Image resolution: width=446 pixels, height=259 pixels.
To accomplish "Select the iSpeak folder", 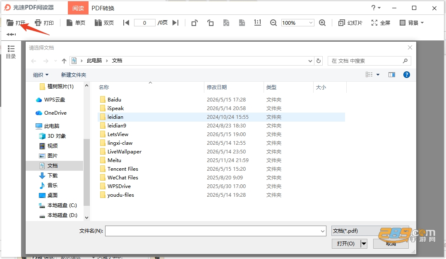I will [222, 108].
